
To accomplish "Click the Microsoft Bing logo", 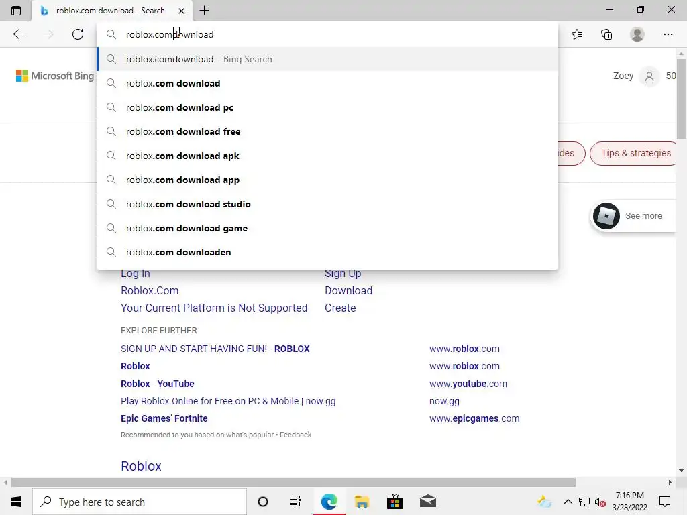I will (x=55, y=76).
